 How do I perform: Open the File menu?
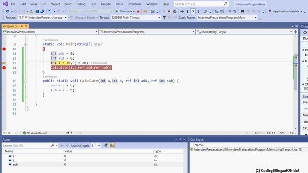point(13,4)
